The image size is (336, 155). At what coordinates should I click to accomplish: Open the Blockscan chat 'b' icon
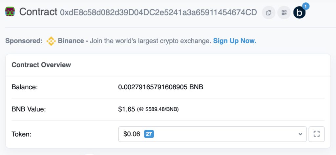tap(299, 13)
